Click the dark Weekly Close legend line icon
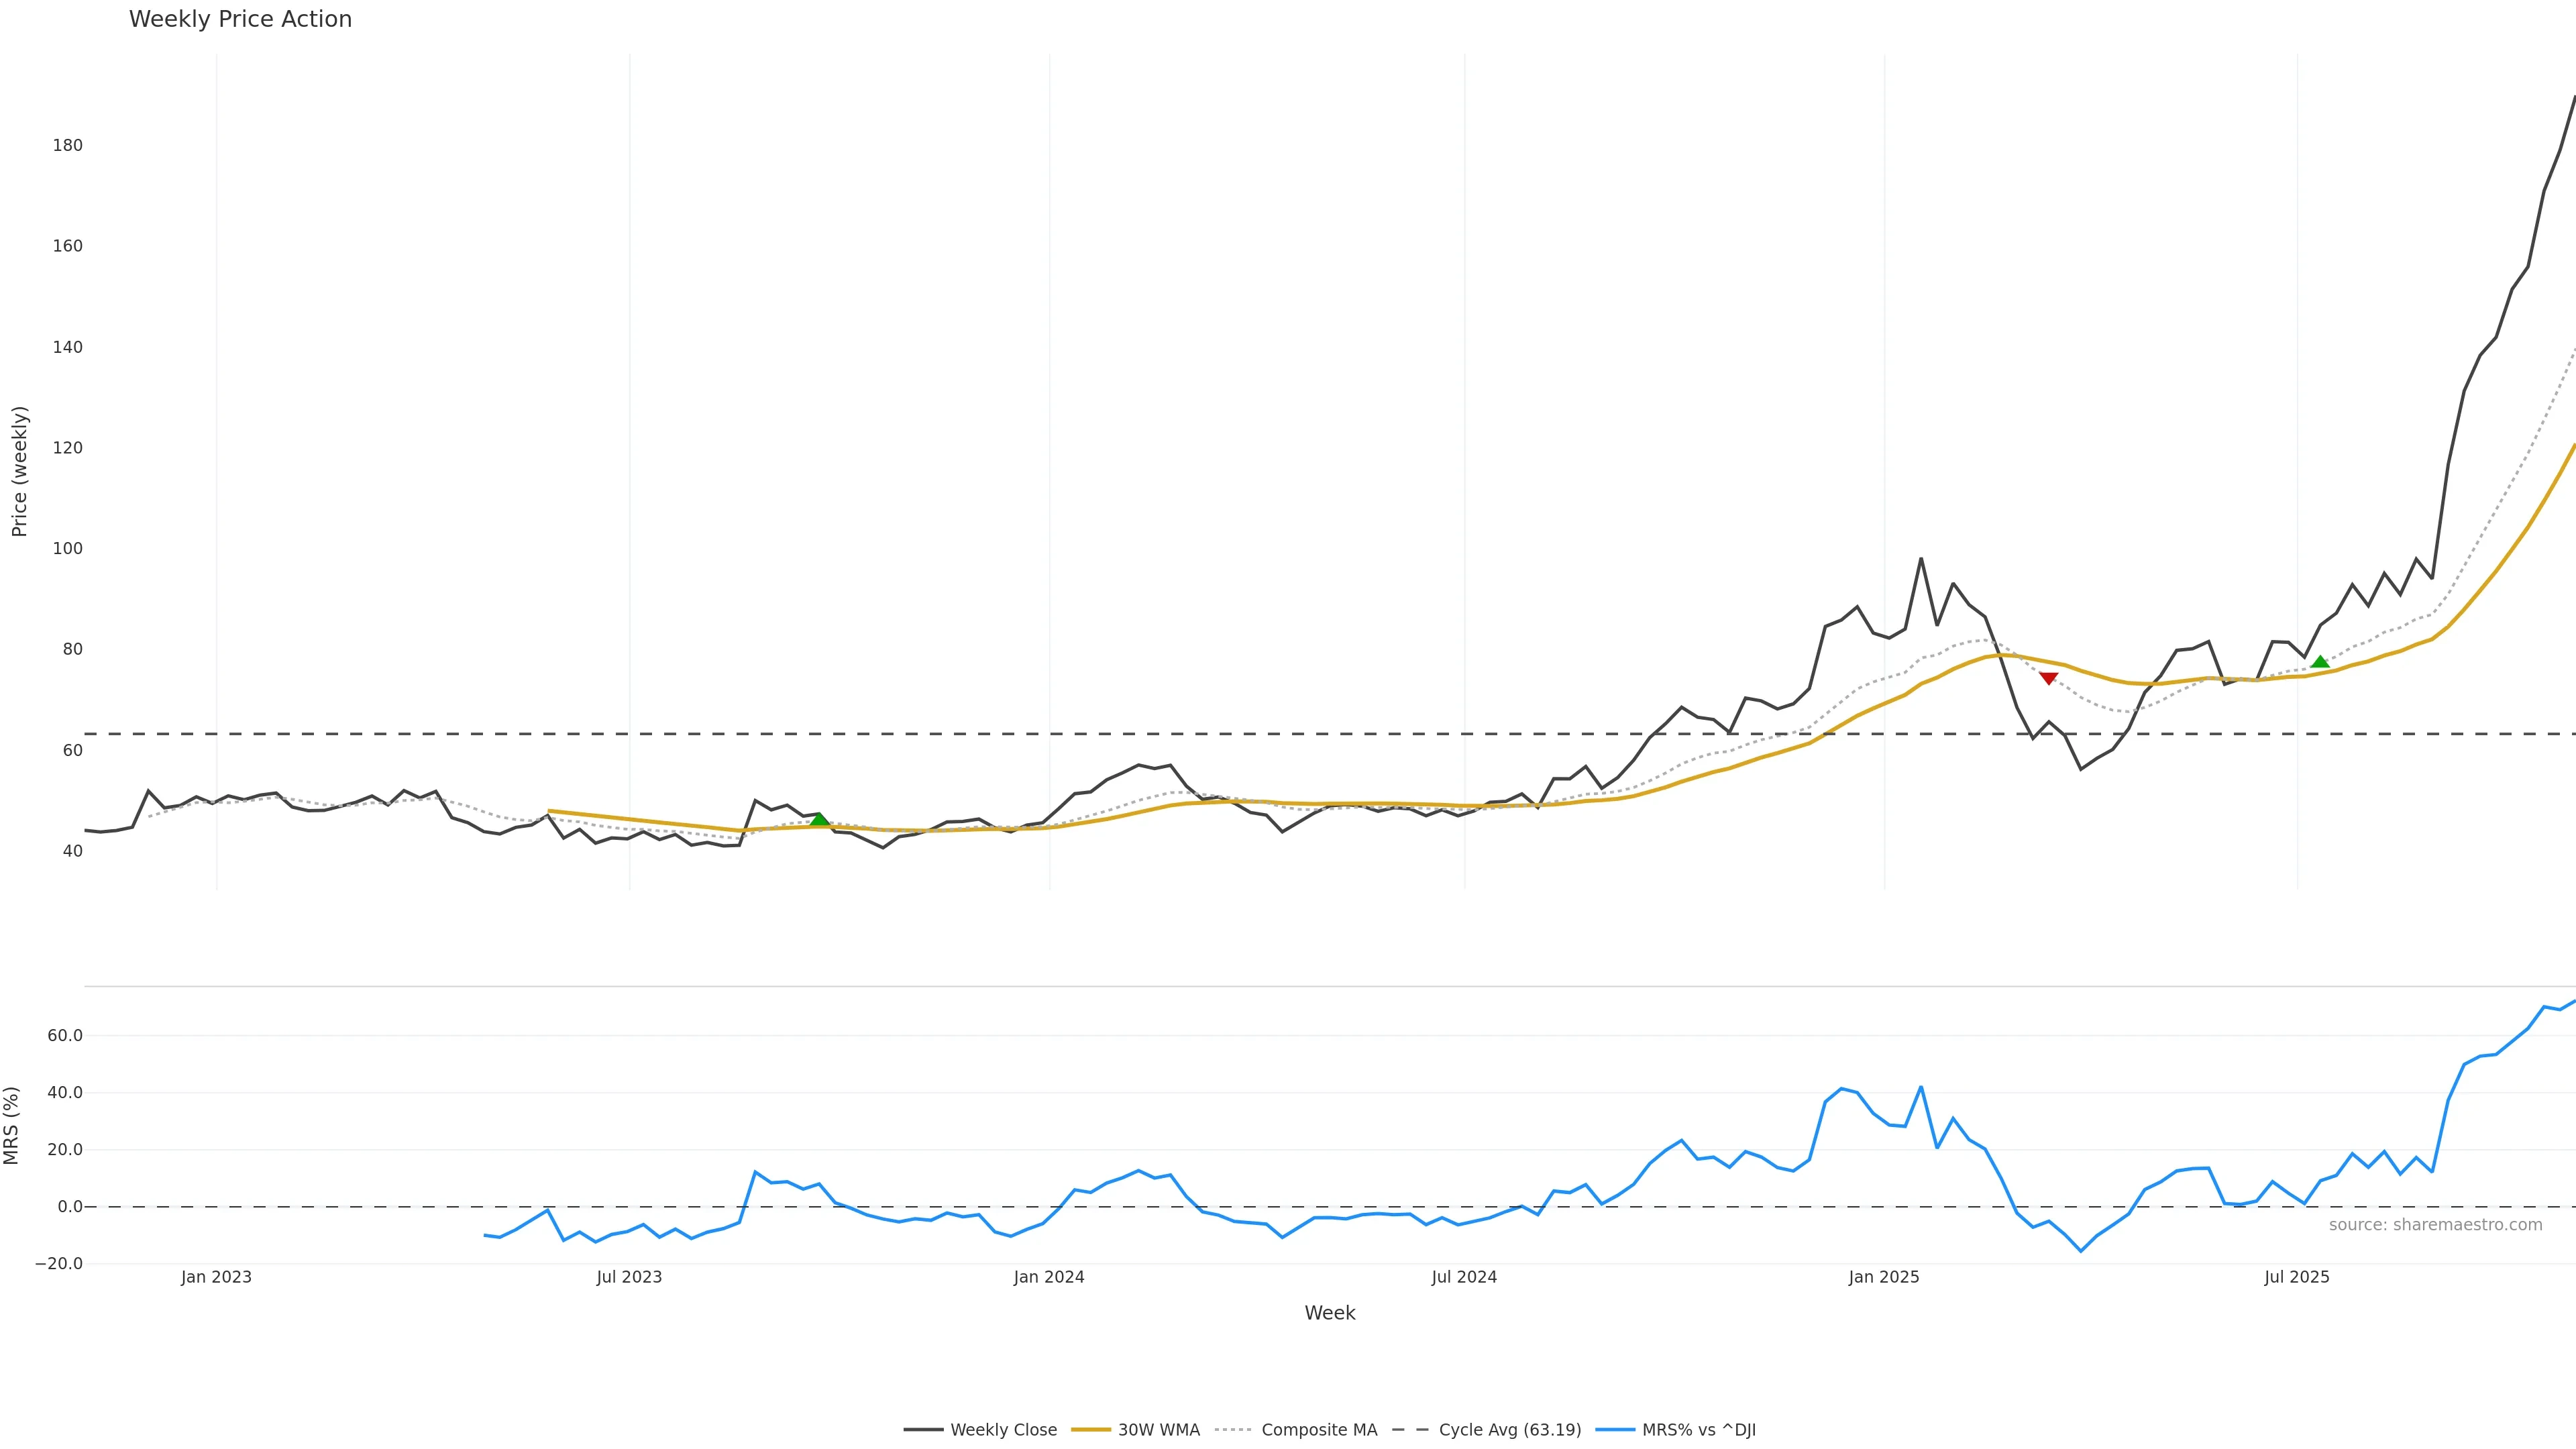2576x1449 pixels. pos(923,1430)
